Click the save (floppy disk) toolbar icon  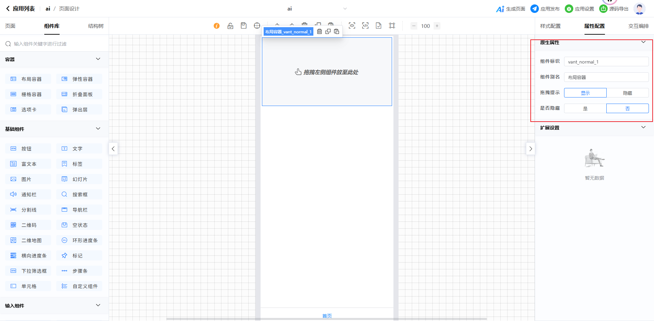(x=244, y=26)
